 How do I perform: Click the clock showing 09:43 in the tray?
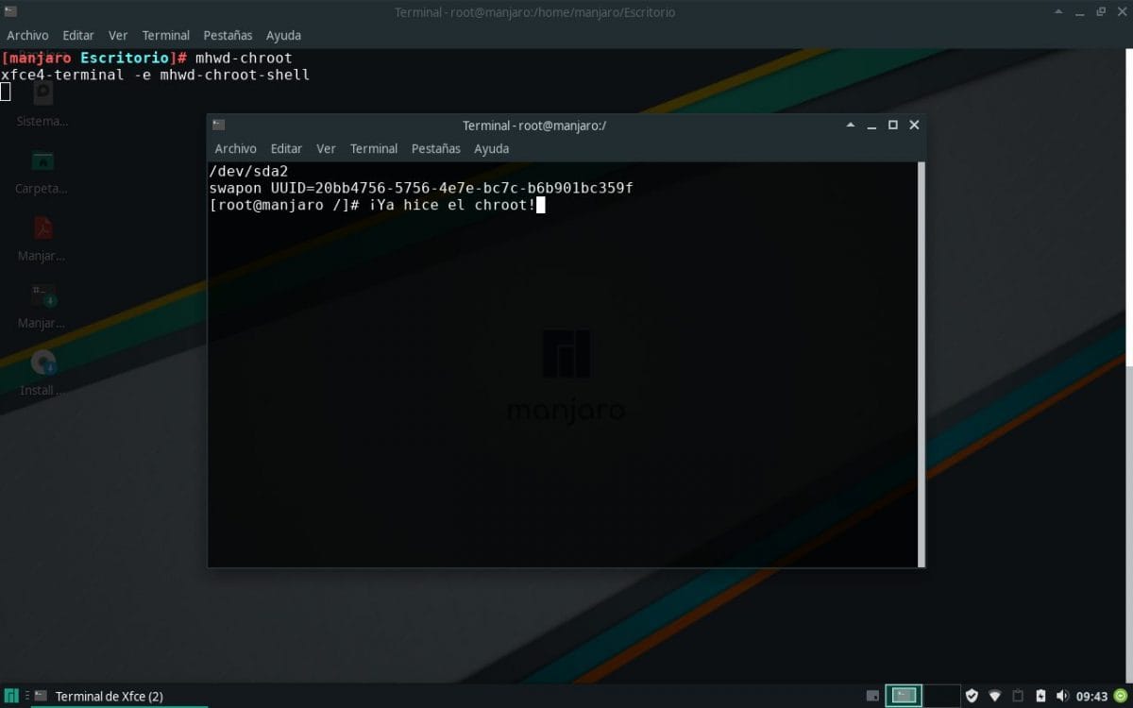(x=1092, y=696)
